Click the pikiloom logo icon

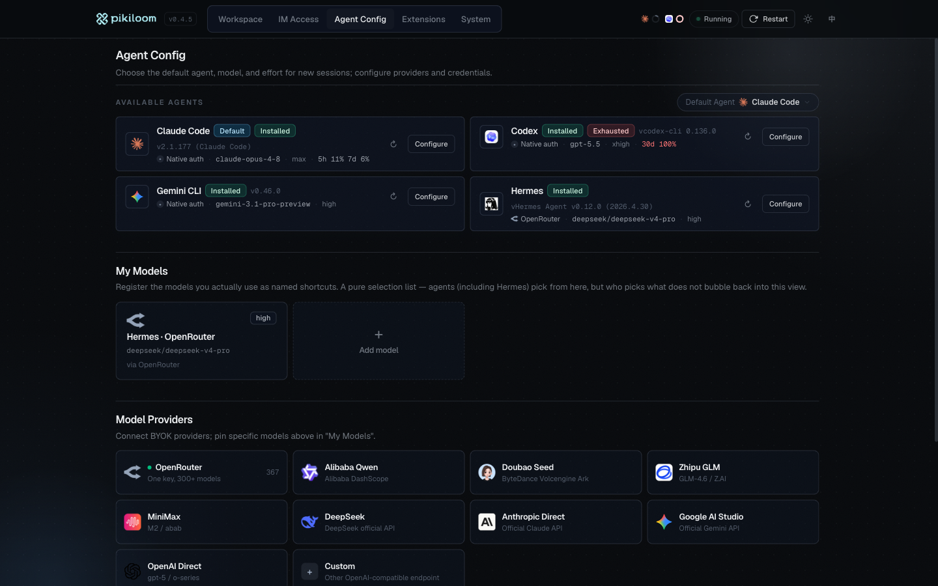pos(102,19)
